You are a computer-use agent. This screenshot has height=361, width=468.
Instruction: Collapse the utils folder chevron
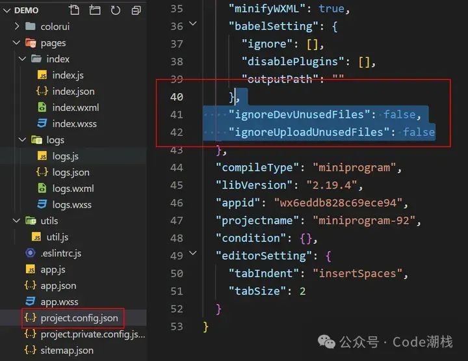17,221
